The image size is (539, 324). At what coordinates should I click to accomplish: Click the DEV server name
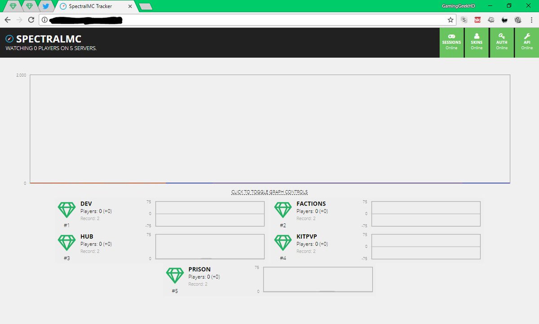pos(86,204)
